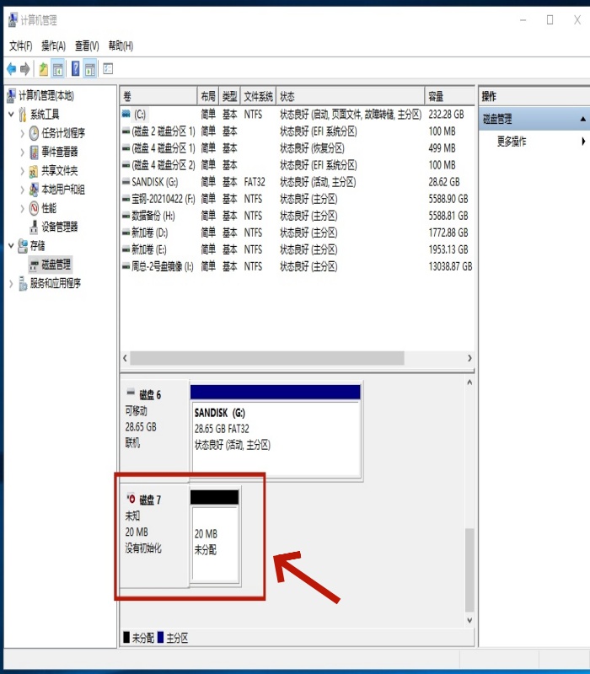Toggle the Show/Hide Action Pane button
Image resolution: width=590 pixels, height=674 pixels.
(90, 69)
